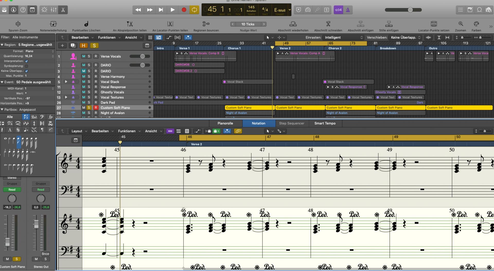This screenshot has width=494, height=271.
Task: Open the tracks Funktionen menu
Action: [109, 37]
